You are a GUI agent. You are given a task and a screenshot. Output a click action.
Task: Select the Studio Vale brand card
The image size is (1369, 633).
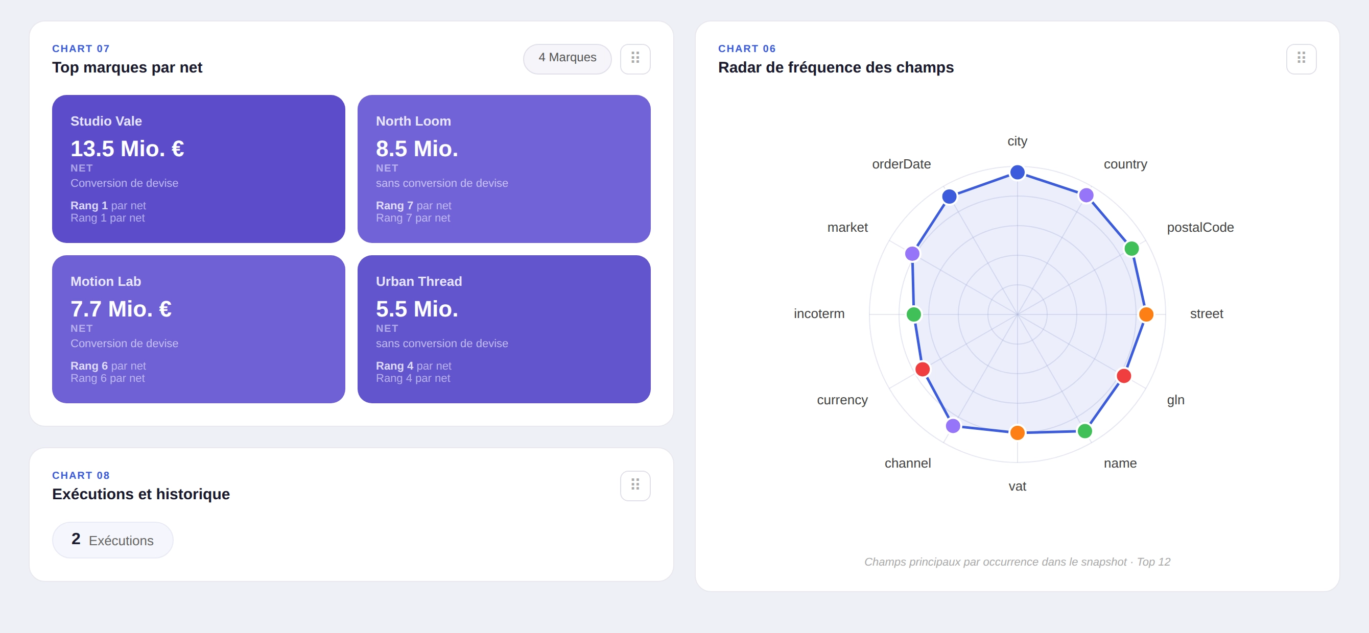(198, 169)
